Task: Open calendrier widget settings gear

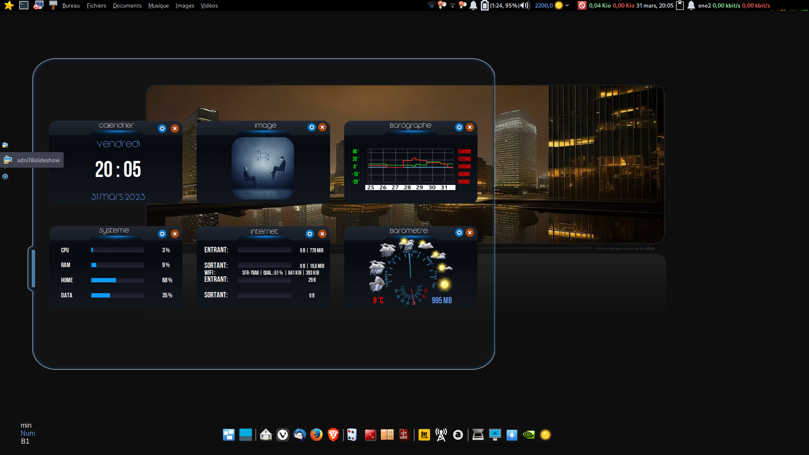Action: point(162,128)
